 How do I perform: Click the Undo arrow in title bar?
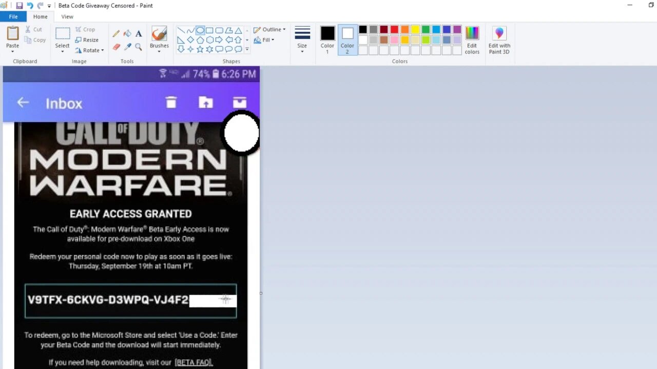(30, 6)
